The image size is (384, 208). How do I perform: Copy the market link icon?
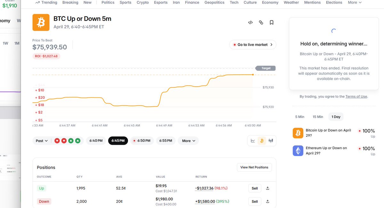click(261, 22)
